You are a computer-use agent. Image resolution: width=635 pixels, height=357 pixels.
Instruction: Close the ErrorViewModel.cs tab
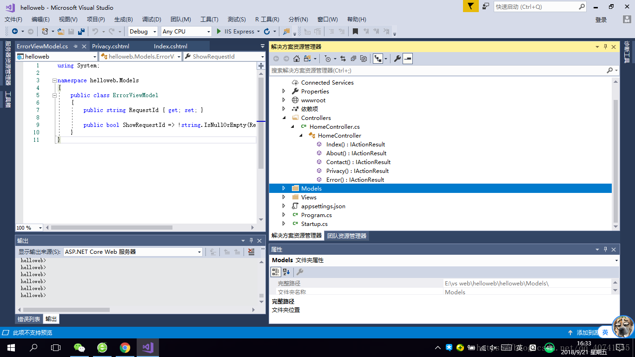coord(84,46)
